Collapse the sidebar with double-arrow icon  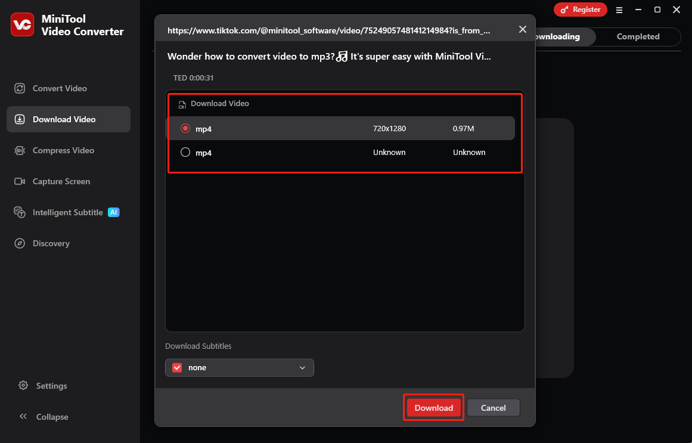[24, 417]
